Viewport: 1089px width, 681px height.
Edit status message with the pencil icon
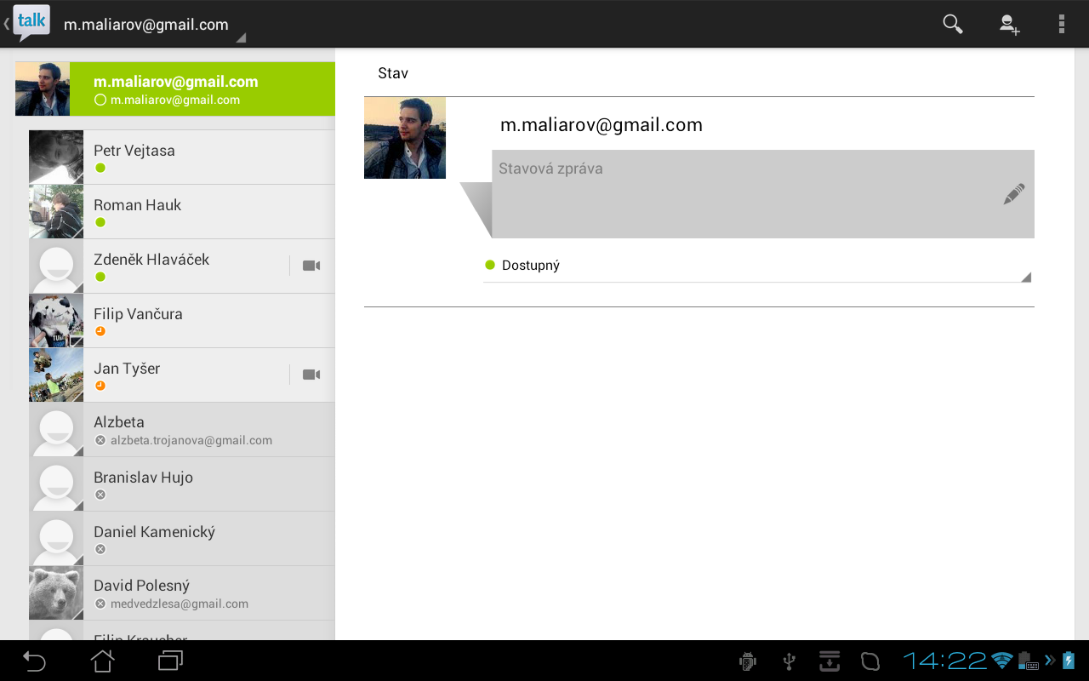[1013, 194]
